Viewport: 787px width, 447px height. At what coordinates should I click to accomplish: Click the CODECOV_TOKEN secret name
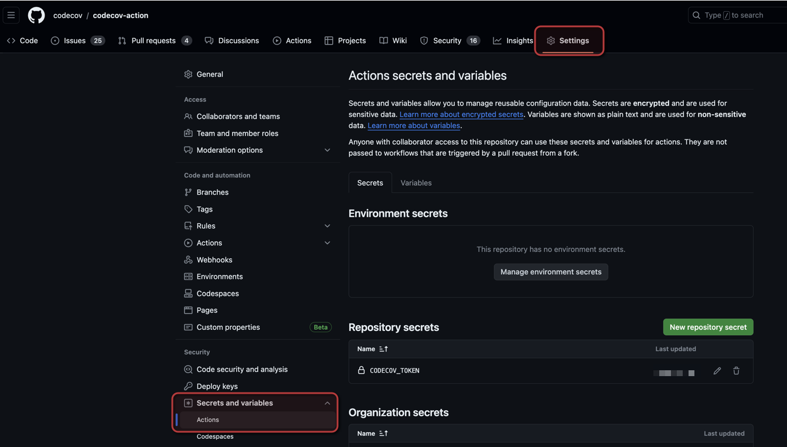coord(394,371)
